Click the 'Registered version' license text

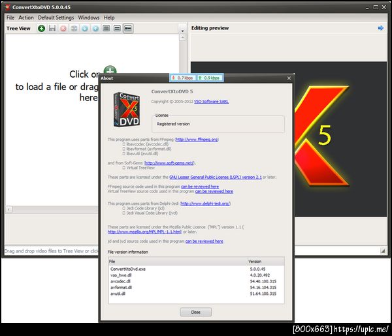pos(173,124)
